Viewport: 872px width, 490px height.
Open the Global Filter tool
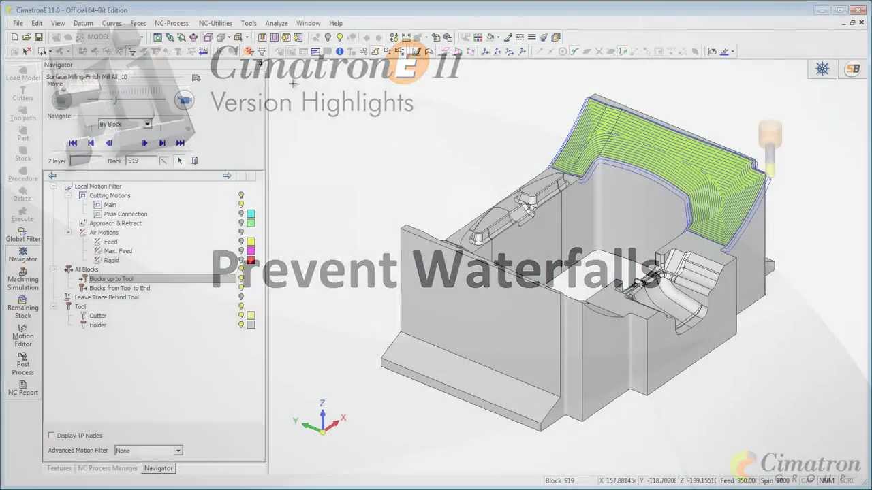(x=22, y=233)
